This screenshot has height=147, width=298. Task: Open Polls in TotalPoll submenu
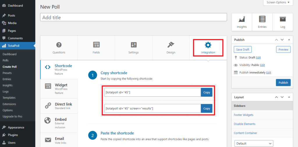pos(6,60)
